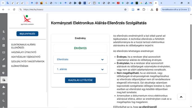Click the Ügyintézés szabadon logo
This screenshot has width=192, height=108.
click(x=27, y=20)
